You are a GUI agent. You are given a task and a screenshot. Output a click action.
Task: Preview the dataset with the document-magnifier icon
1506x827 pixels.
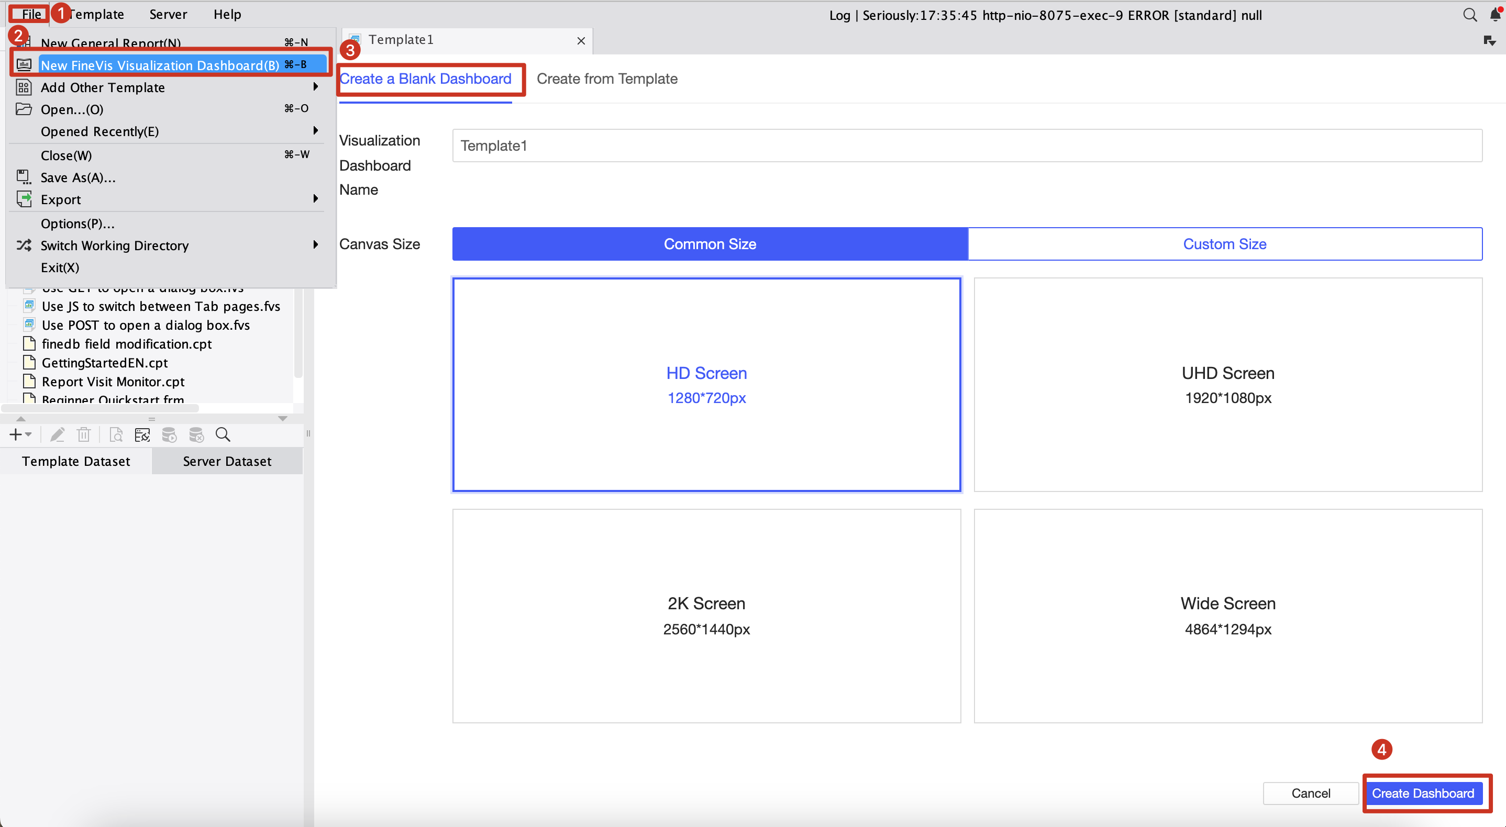pos(116,434)
